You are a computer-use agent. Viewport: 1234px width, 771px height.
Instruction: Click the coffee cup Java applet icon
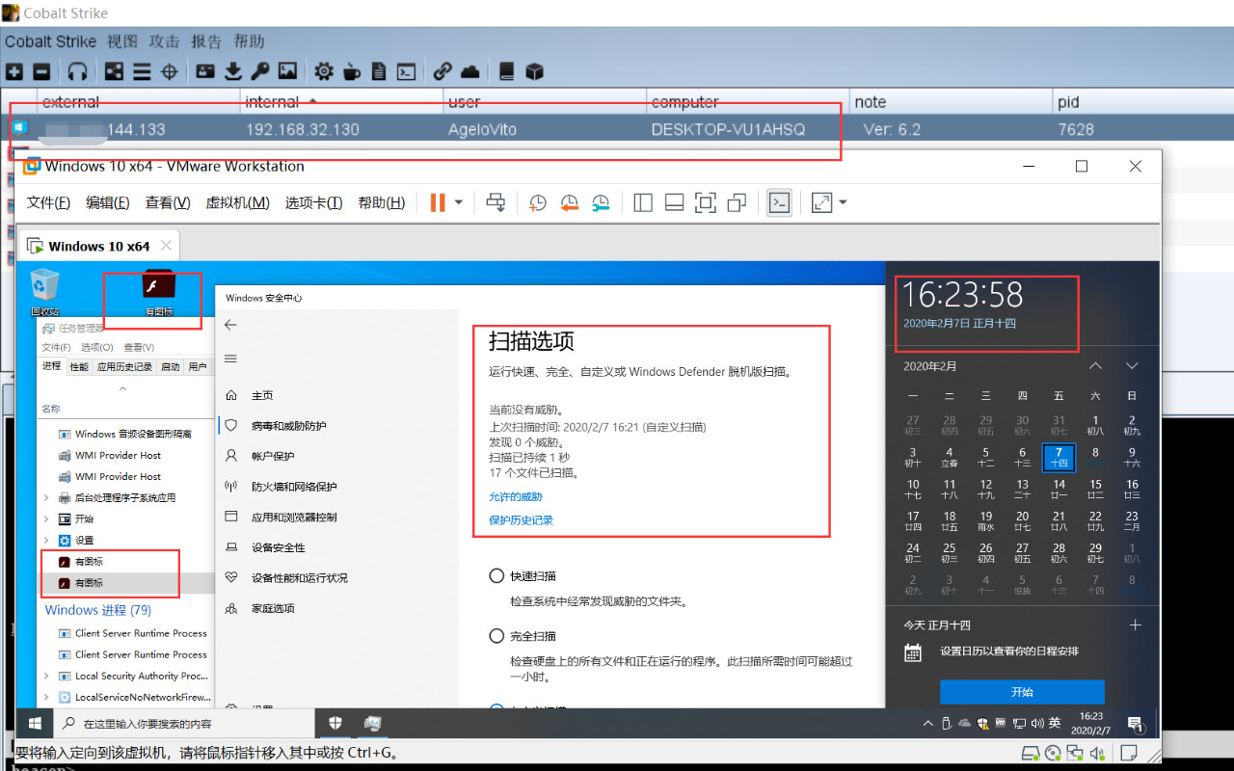click(x=352, y=71)
